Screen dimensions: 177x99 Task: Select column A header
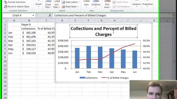tap(14, 21)
